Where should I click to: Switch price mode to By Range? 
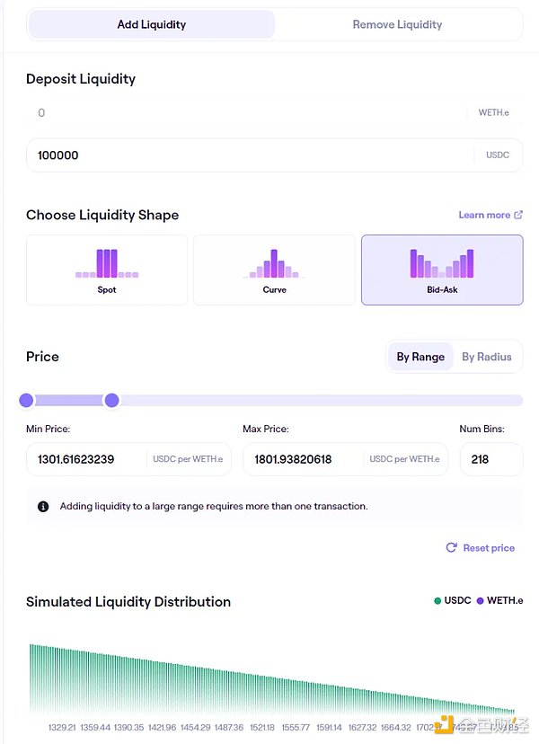pyautogui.click(x=420, y=357)
